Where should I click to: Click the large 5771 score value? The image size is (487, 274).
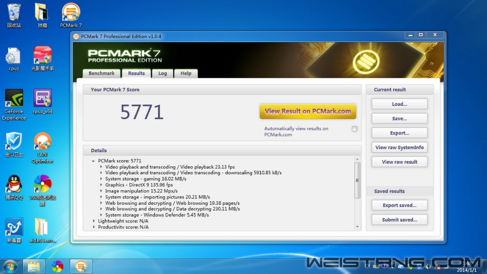142,112
